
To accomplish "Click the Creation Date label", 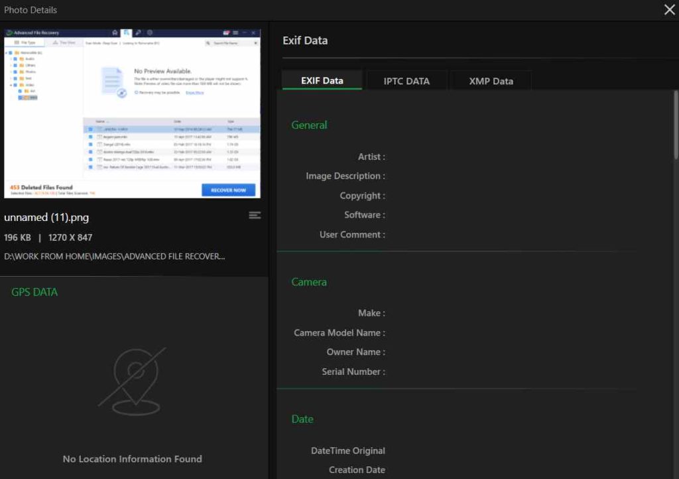I will 357,470.
